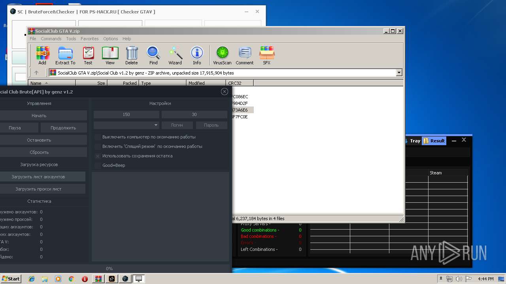This screenshot has width=506, height=284.
Task: Click the Tray button in checker window
Action: coord(412,141)
